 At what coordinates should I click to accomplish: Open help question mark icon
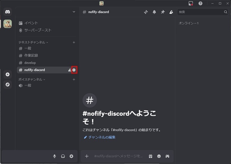pyautogui.click(x=200, y=3)
